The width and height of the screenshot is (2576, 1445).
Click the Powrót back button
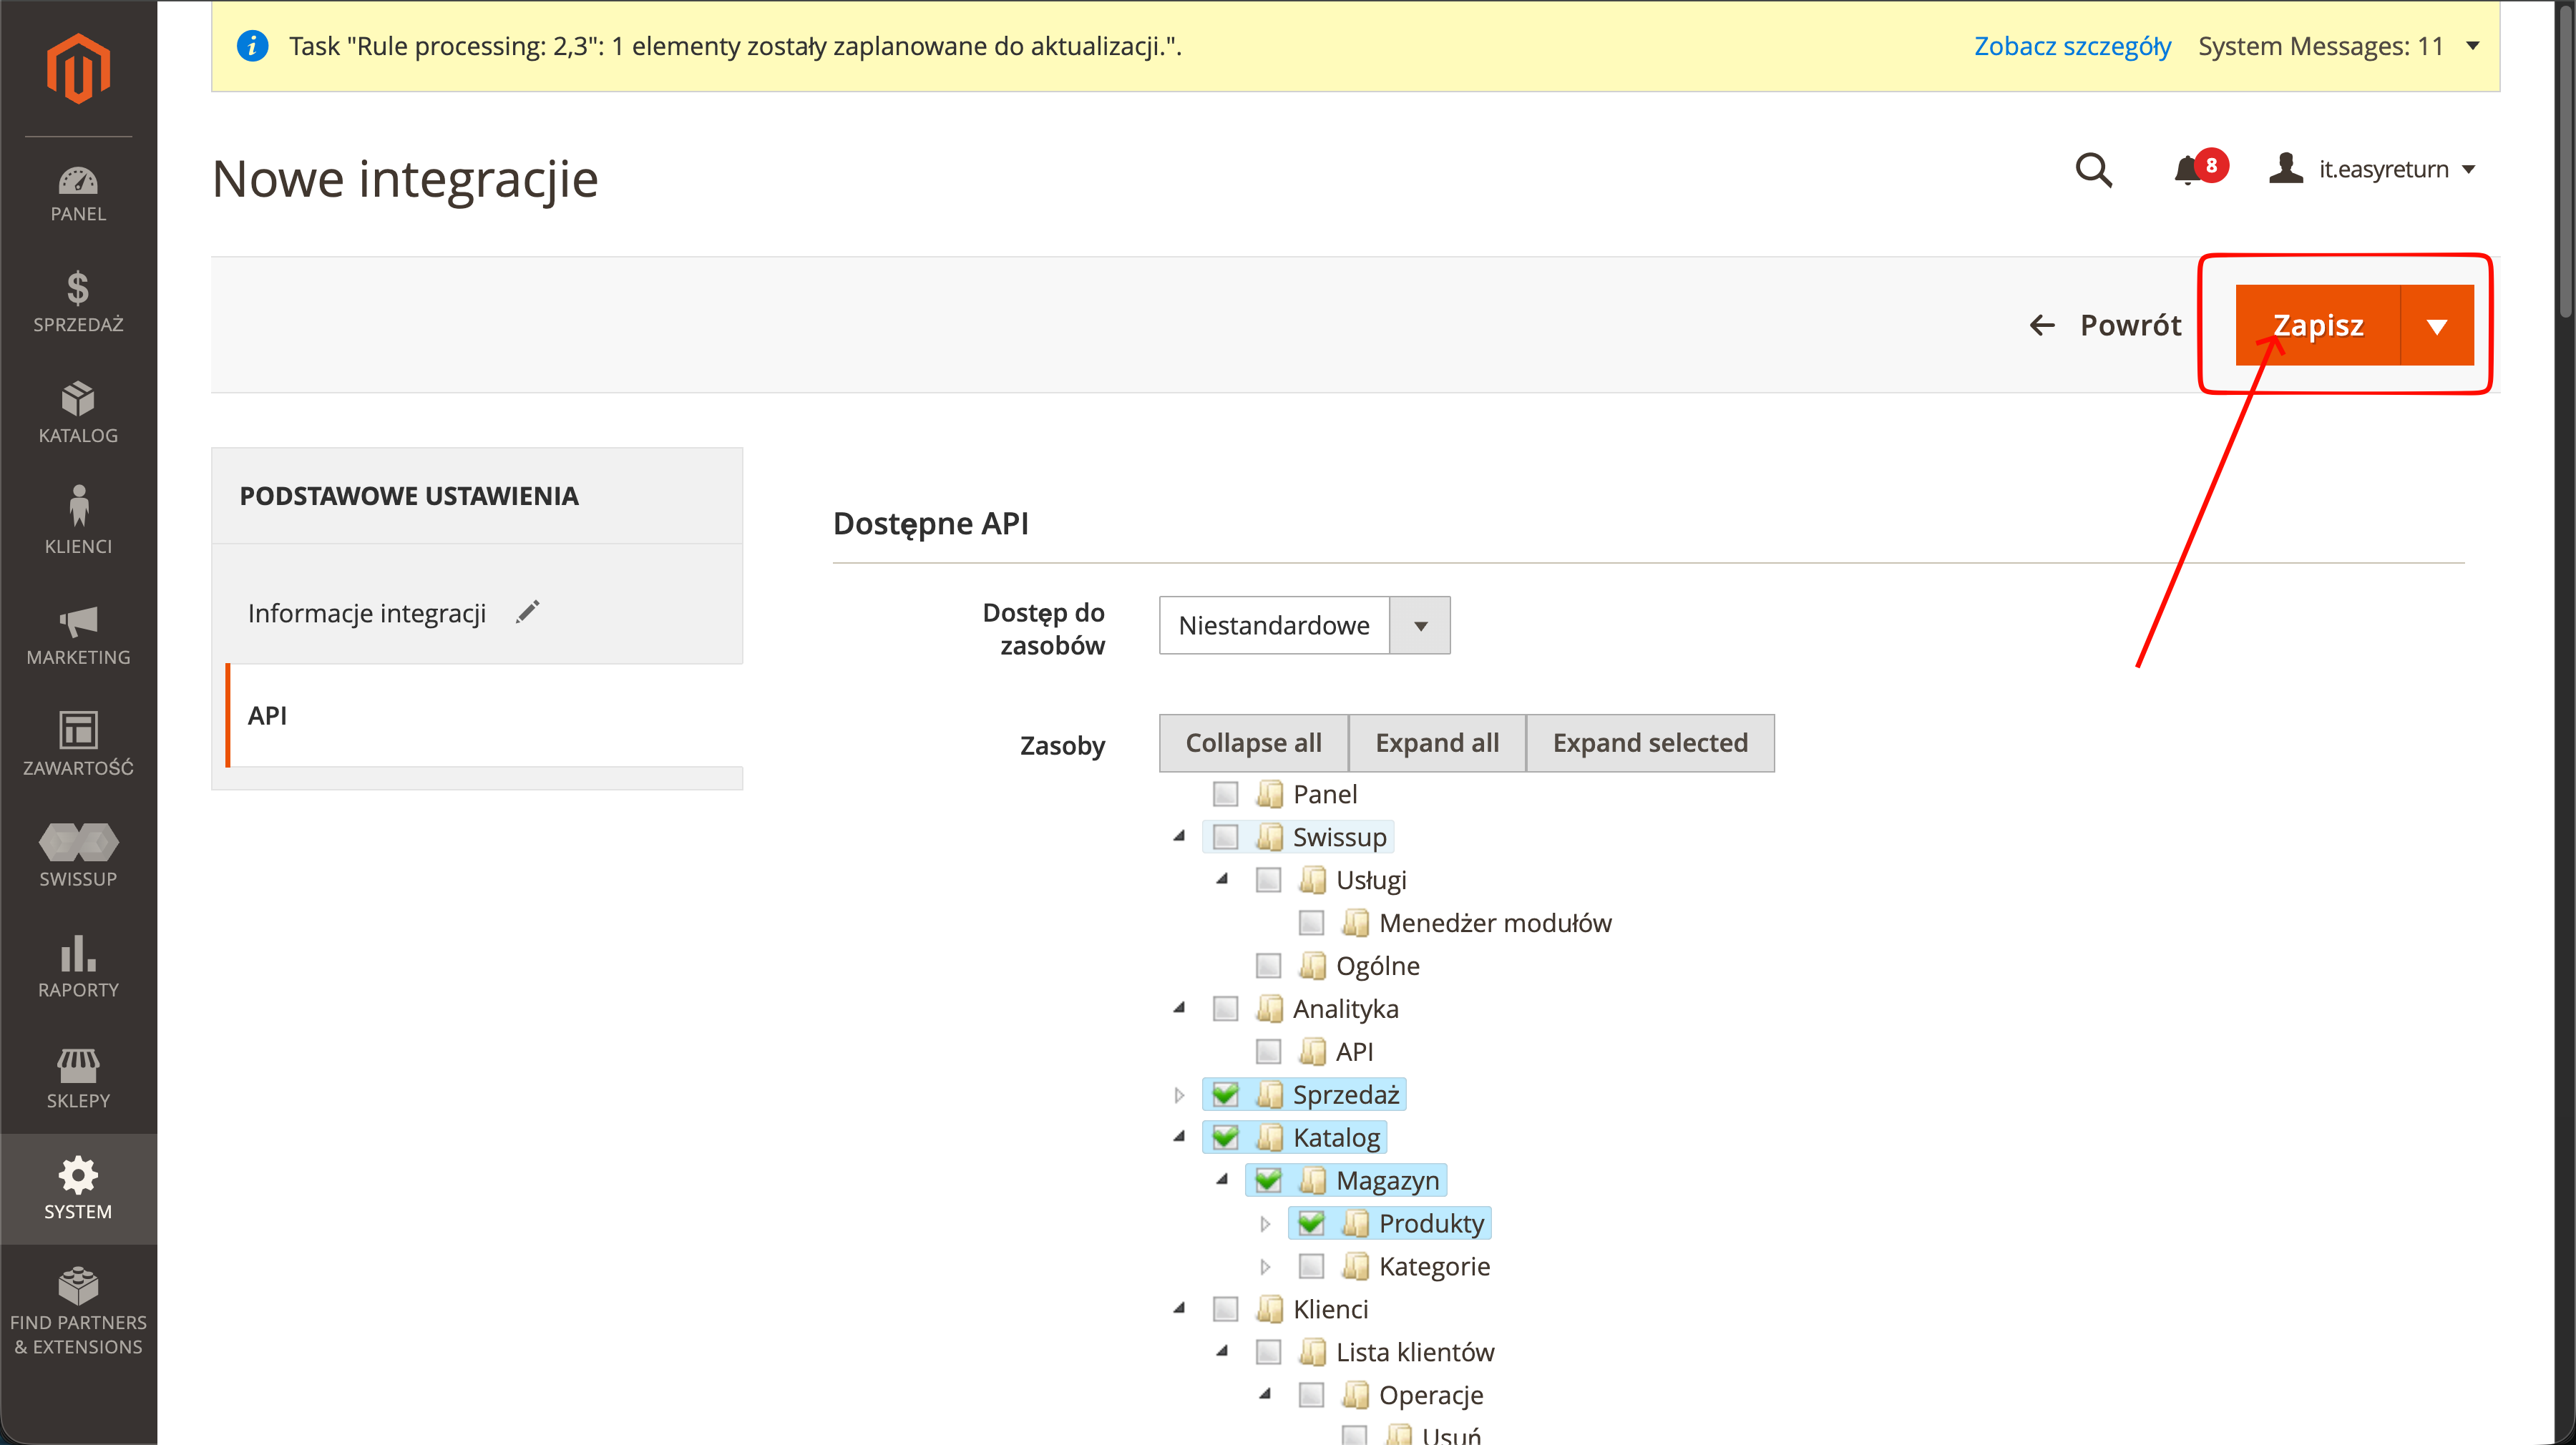tap(2105, 325)
